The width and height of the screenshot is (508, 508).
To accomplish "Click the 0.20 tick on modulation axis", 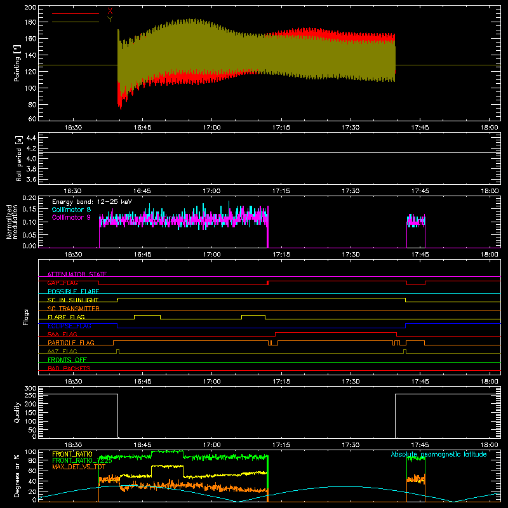I will (x=29, y=197).
